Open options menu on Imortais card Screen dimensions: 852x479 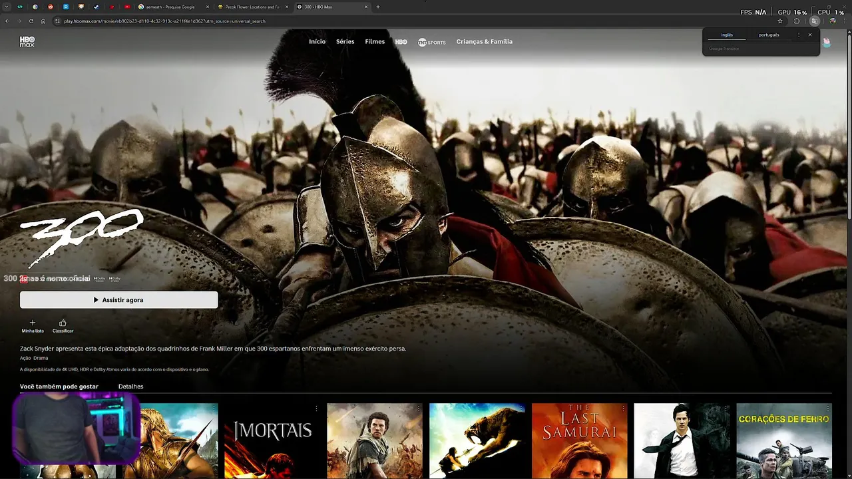(x=316, y=408)
